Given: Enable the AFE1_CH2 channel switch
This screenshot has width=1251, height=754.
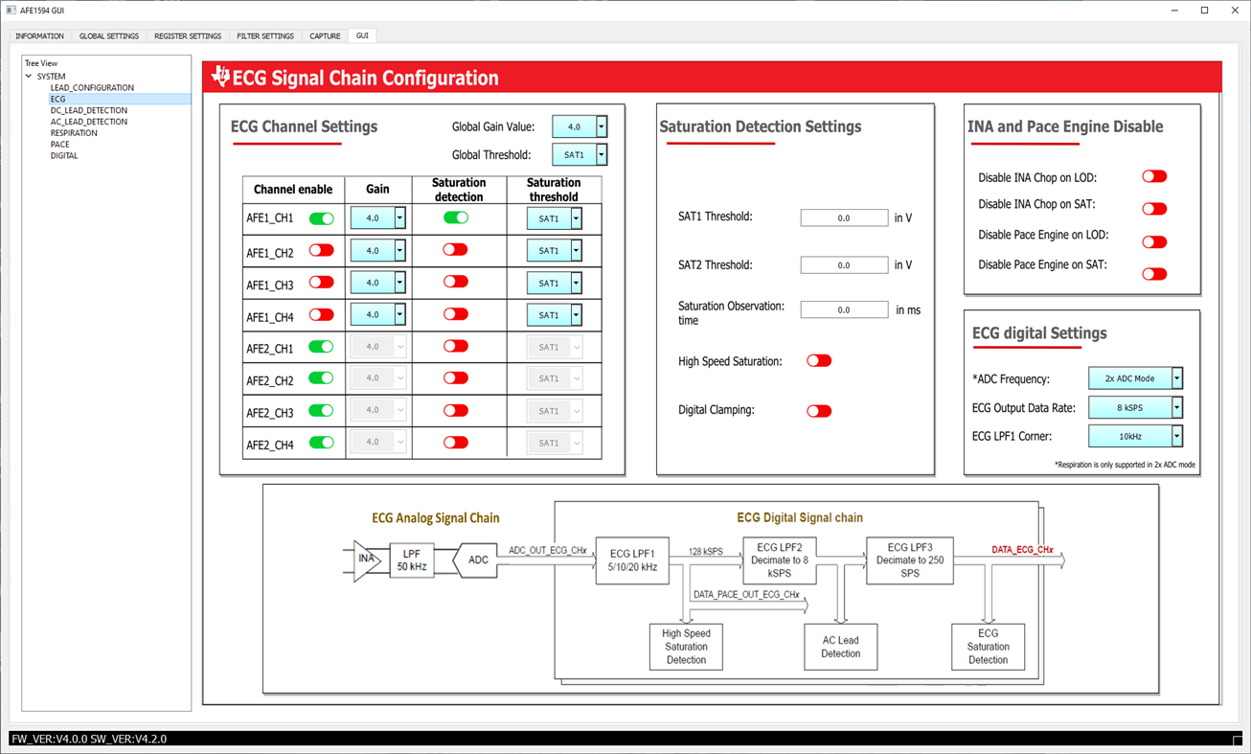Looking at the screenshot, I should click(x=322, y=250).
